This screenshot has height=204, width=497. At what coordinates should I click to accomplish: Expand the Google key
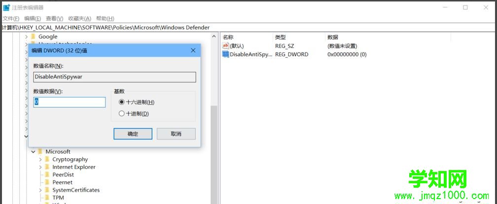(26, 37)
